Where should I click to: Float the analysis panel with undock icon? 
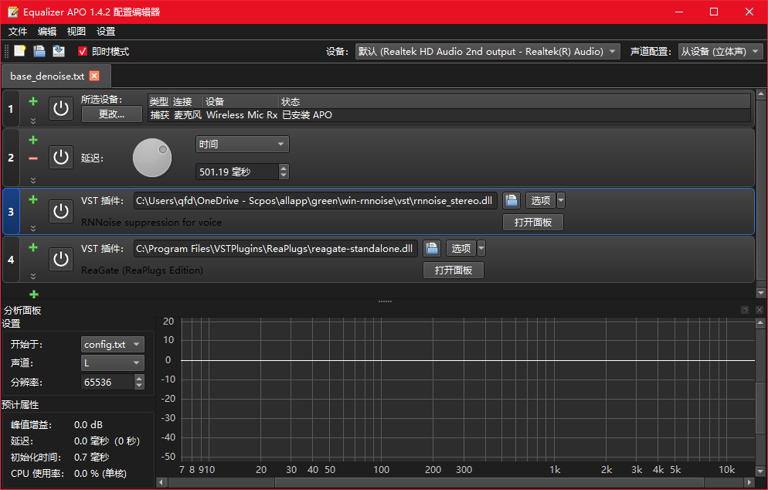click(745, 310)
